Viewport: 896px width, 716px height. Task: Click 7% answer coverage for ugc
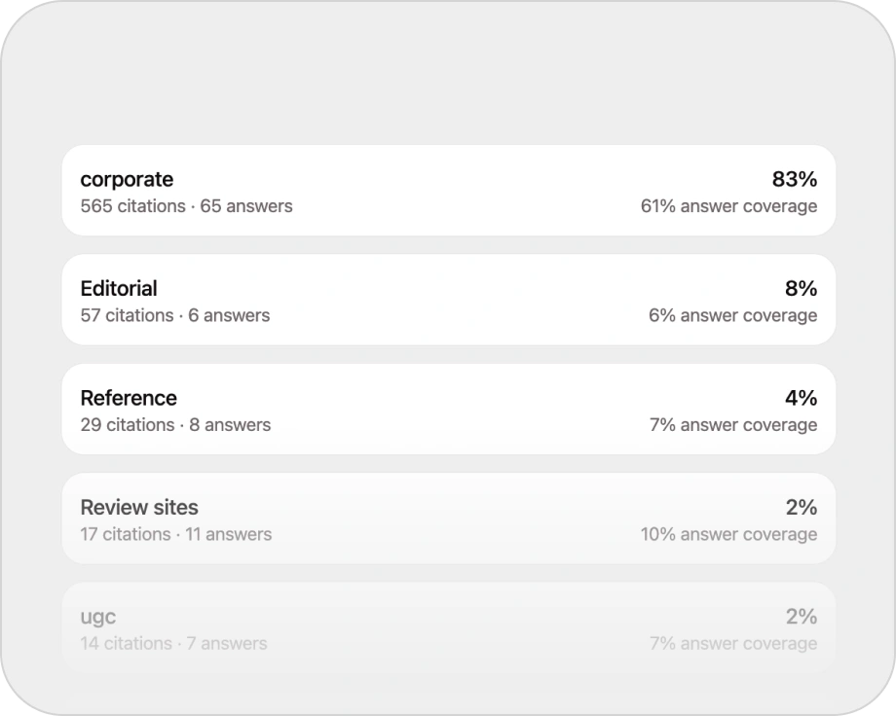(x=732, y=643)
